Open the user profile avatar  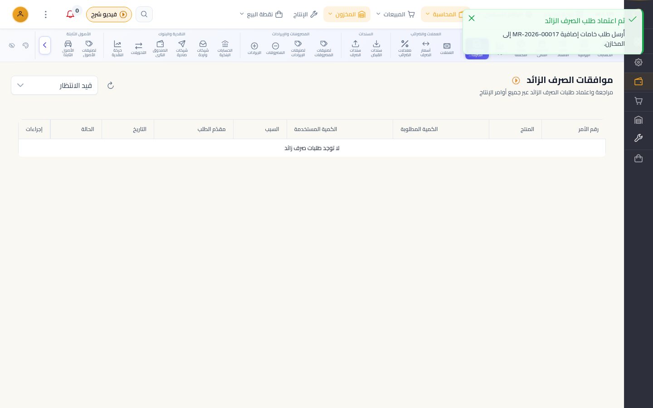[20, 15]
